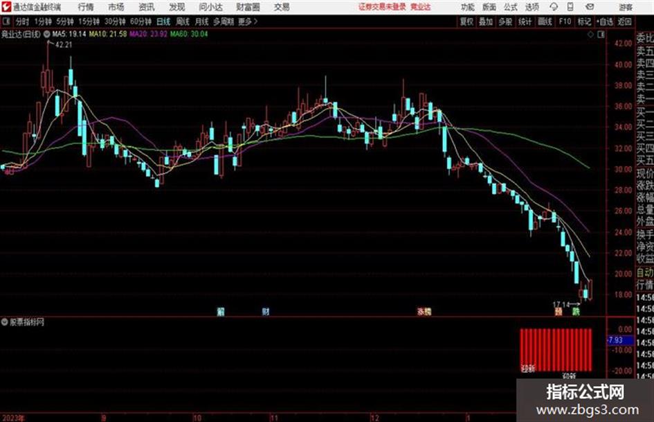Switch to the 月线 monthly tab
The height and width of the screenshot is (422, 654).
pos(201,21)
